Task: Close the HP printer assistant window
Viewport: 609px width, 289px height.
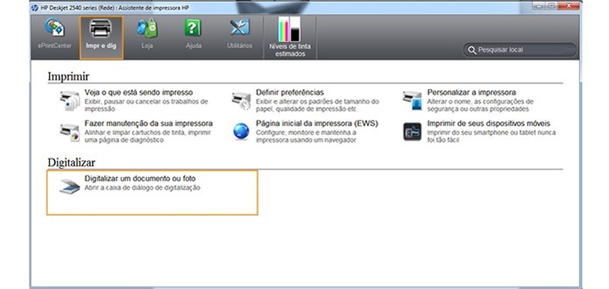Action: pos(569,6)
